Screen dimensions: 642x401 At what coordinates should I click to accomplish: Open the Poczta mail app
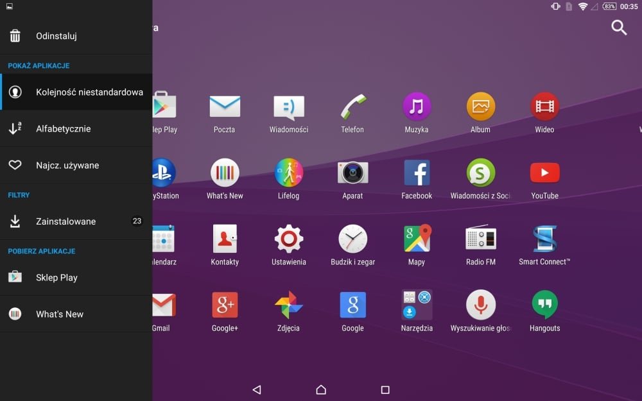click(x=225, y=107)
